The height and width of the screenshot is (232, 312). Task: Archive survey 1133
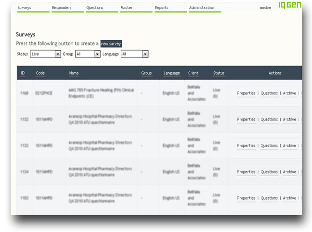[x=289, y=145]
